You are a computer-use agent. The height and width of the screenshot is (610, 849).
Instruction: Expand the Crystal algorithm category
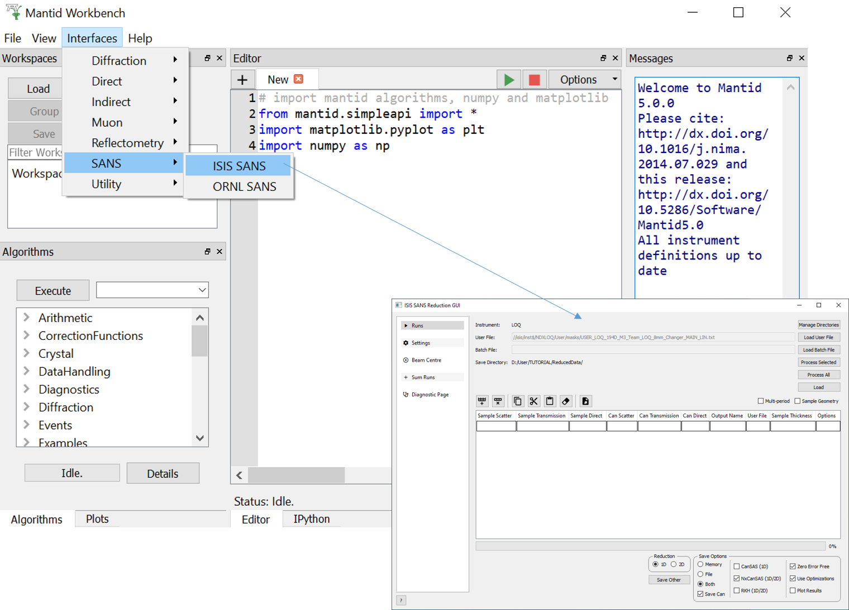click(x=26, y=353)
